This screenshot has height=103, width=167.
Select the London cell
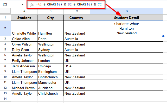(50, 61)
